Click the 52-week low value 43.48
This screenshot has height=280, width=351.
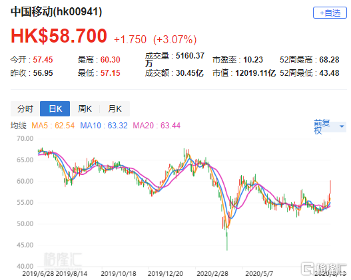(329, 73)
